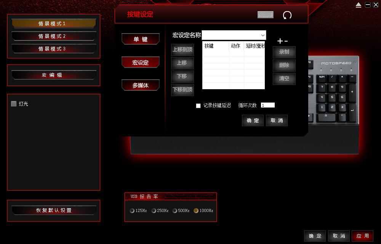
Task: Open the 多媒体 (multimedia) tab
Action: click(140, 85)
